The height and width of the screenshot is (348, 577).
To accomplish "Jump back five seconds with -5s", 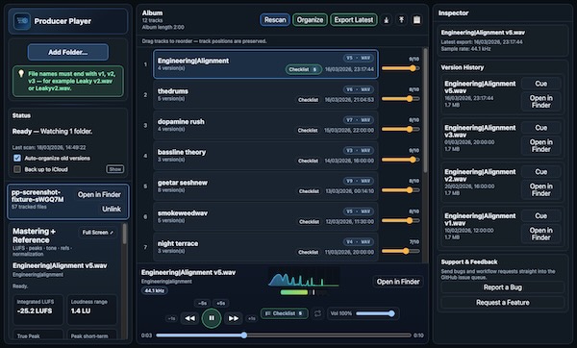I will (x=202, y=303).
